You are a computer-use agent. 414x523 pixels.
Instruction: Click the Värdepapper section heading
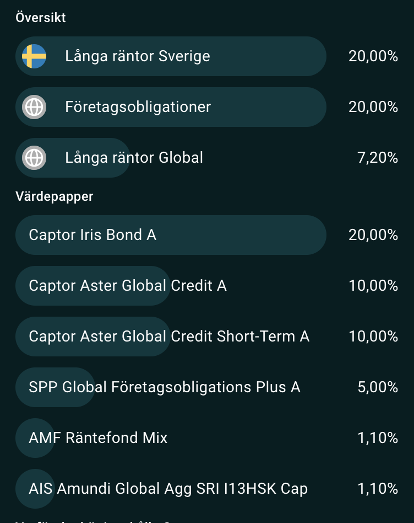pos(55,196)
